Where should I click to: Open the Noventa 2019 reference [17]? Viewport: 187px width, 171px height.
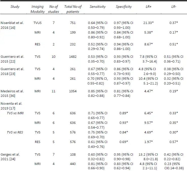12,108
